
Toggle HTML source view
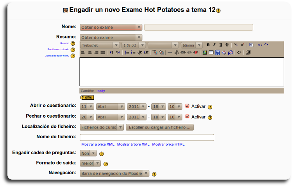pyautogui.click(x=239, y=53)
